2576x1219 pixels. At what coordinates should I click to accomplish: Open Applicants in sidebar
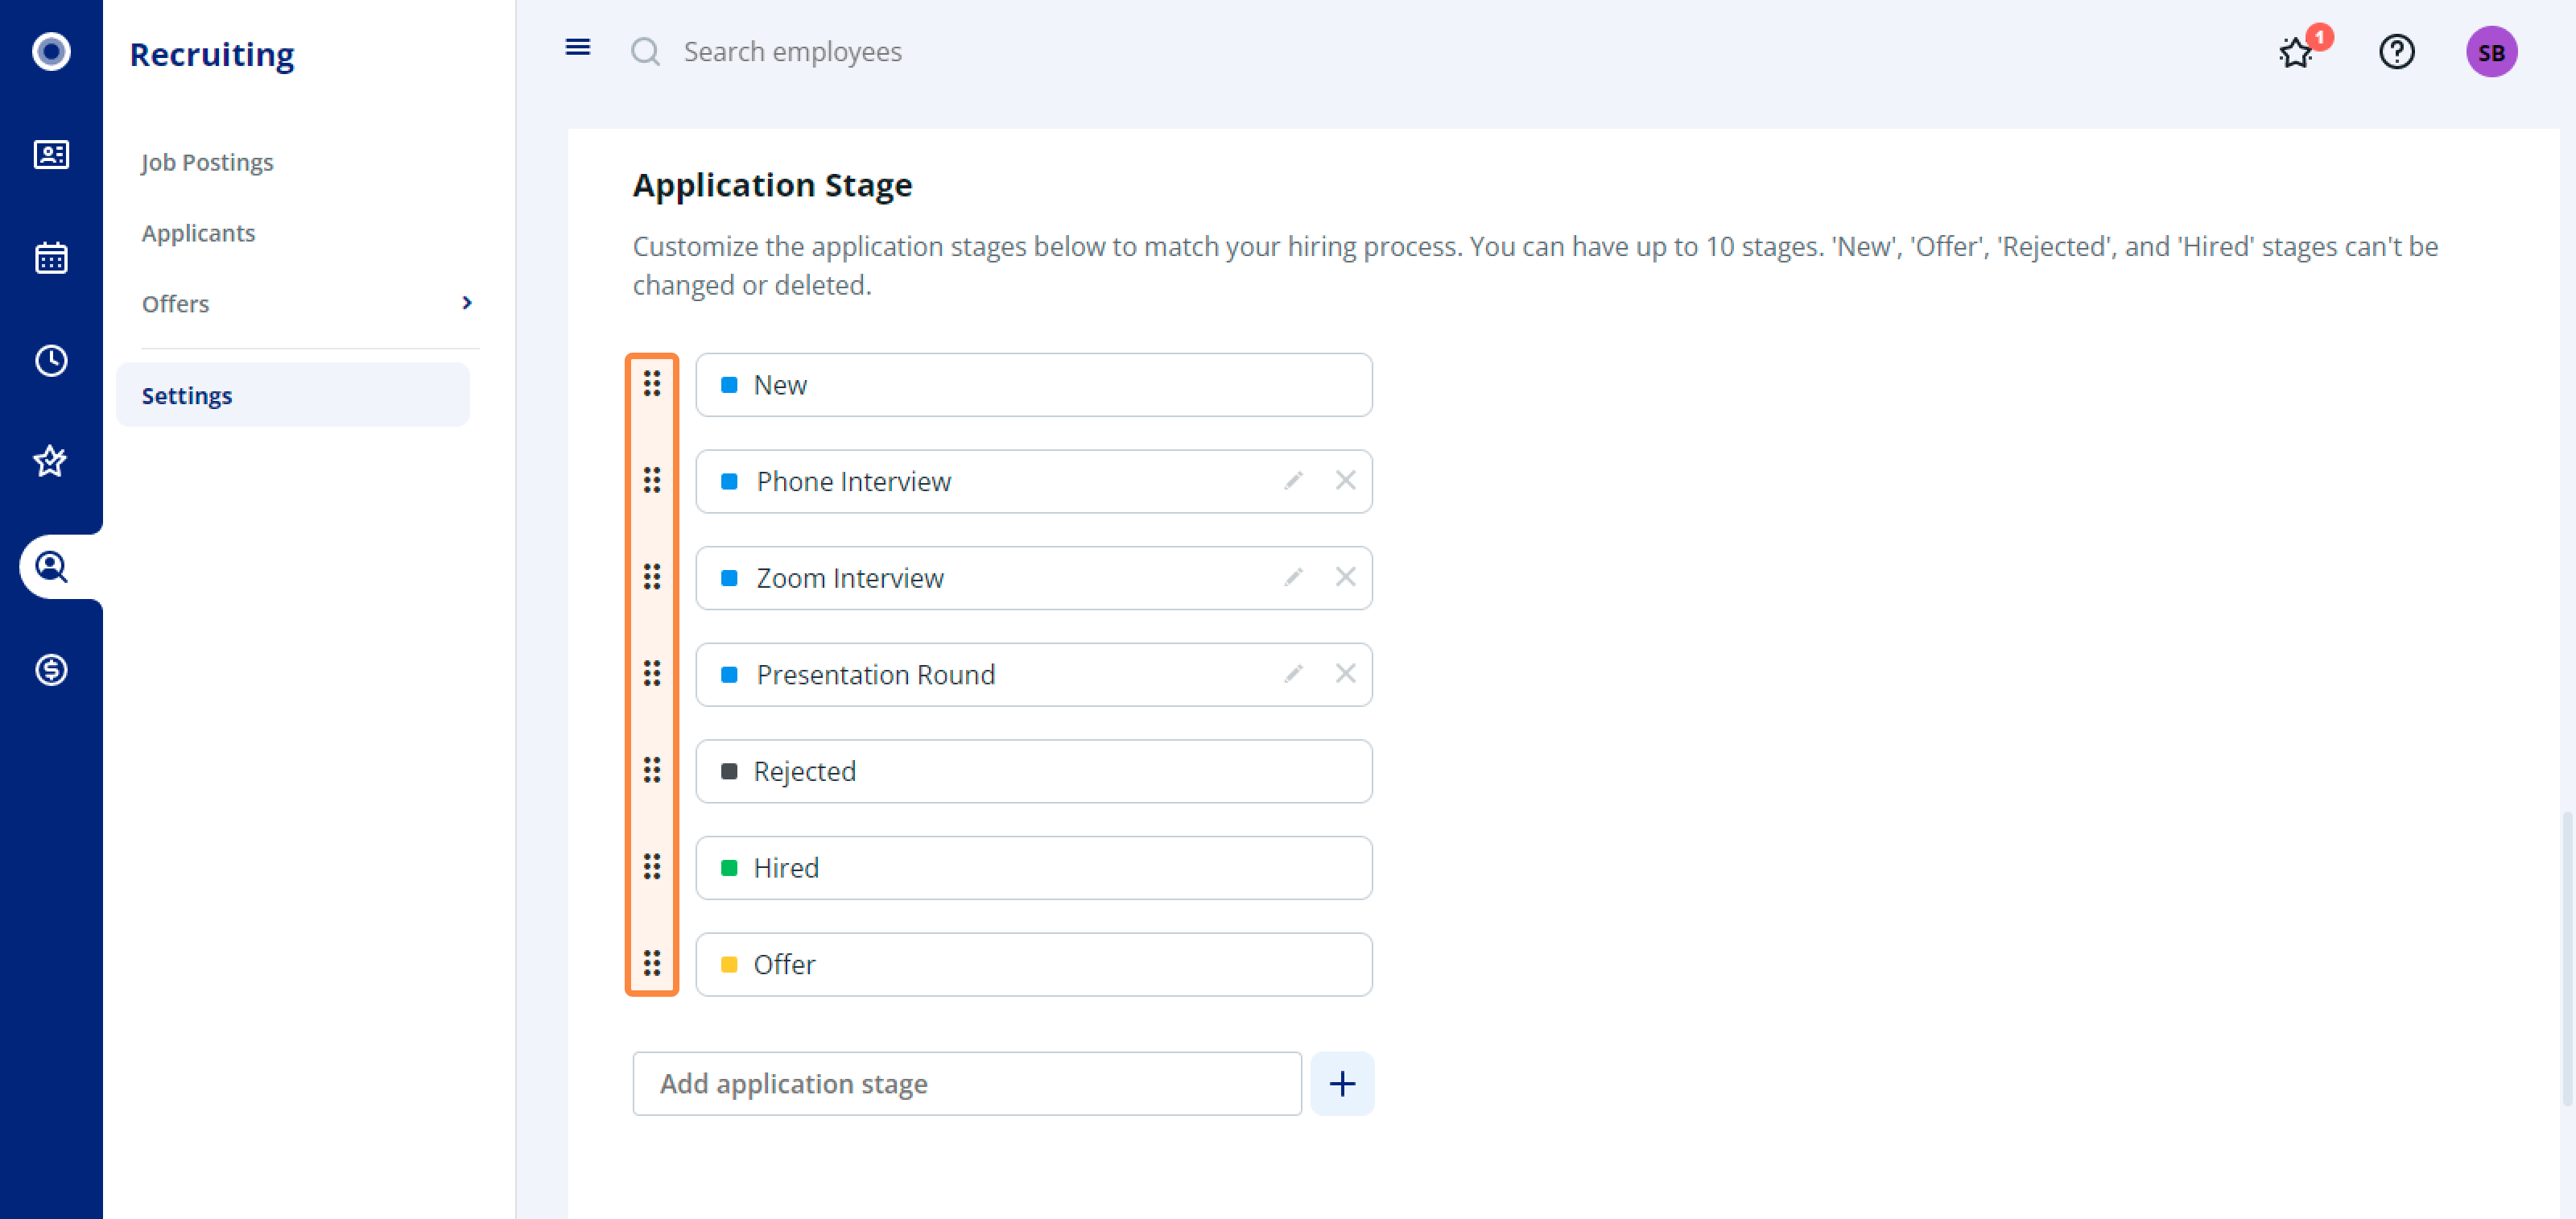(198, 233)
